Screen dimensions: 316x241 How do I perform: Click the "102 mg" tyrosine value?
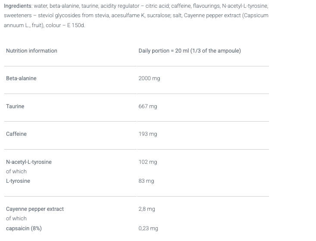(x=148, y=162)
